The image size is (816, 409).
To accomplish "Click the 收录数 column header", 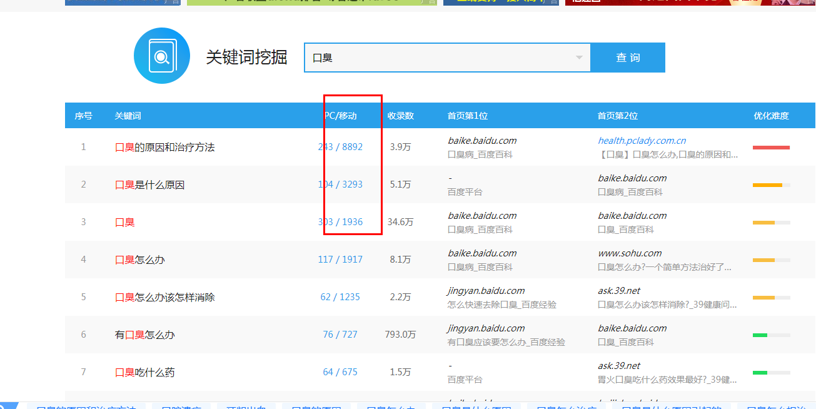I will pyautogui.click(x=400, y=116).
